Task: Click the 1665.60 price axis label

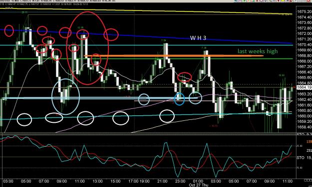Action: pos(304,78)
